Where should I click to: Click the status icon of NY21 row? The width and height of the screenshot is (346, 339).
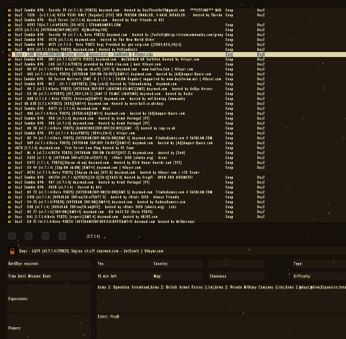click(9, 45)
